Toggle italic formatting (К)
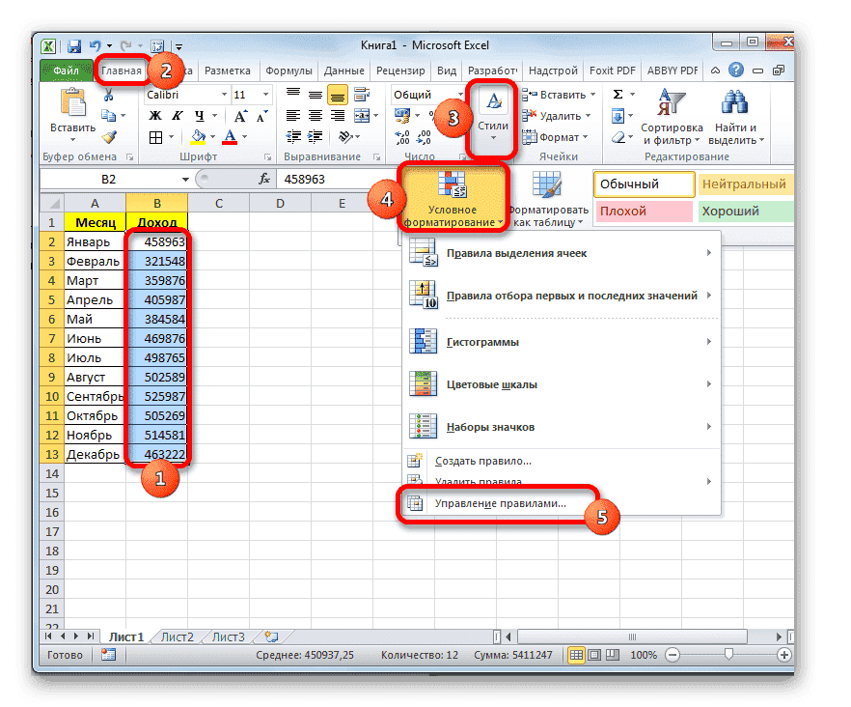Viewport: 851px width, 707px height. (x=178, y=114)
